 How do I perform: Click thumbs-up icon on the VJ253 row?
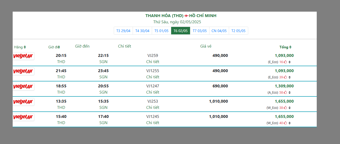[285, 108]
